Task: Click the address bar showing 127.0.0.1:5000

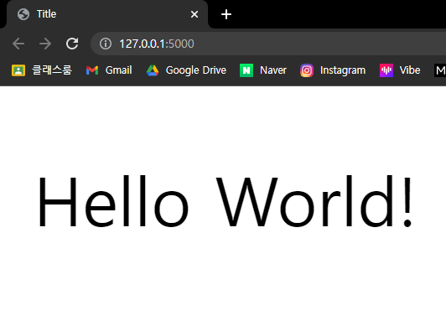Action: (x=268, y=44)
